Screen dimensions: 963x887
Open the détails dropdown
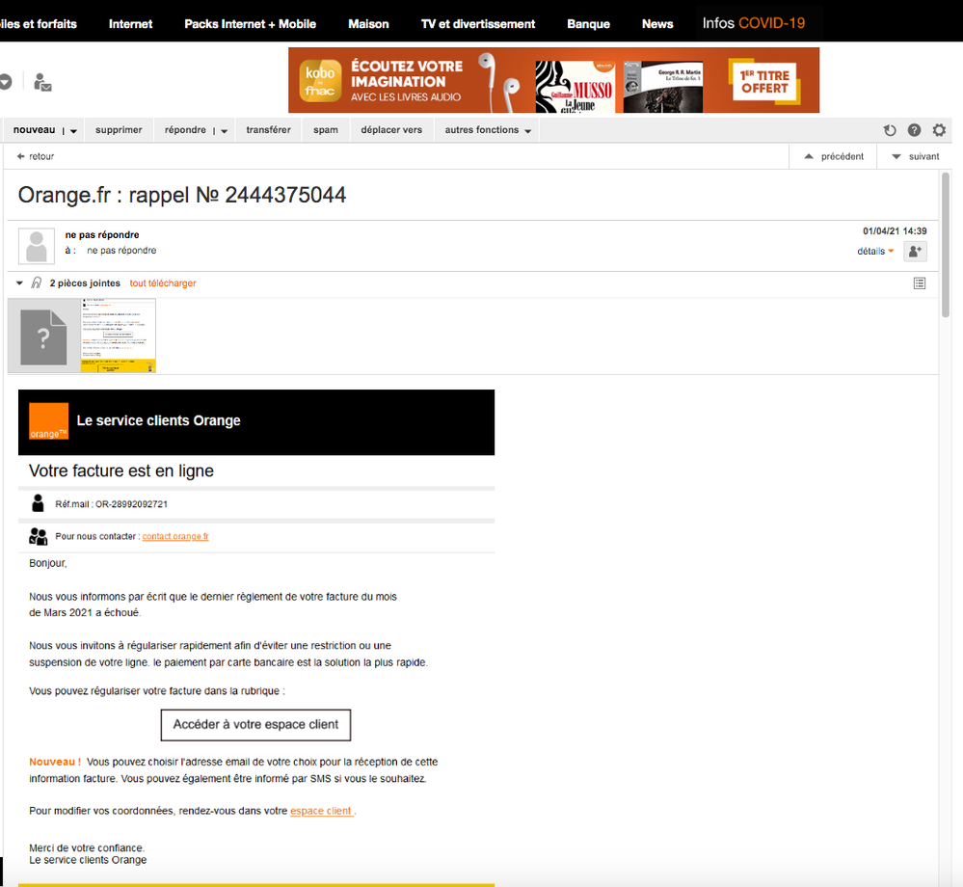(x=871, y=251)
